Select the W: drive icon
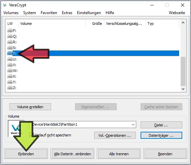 pos(10,71)
